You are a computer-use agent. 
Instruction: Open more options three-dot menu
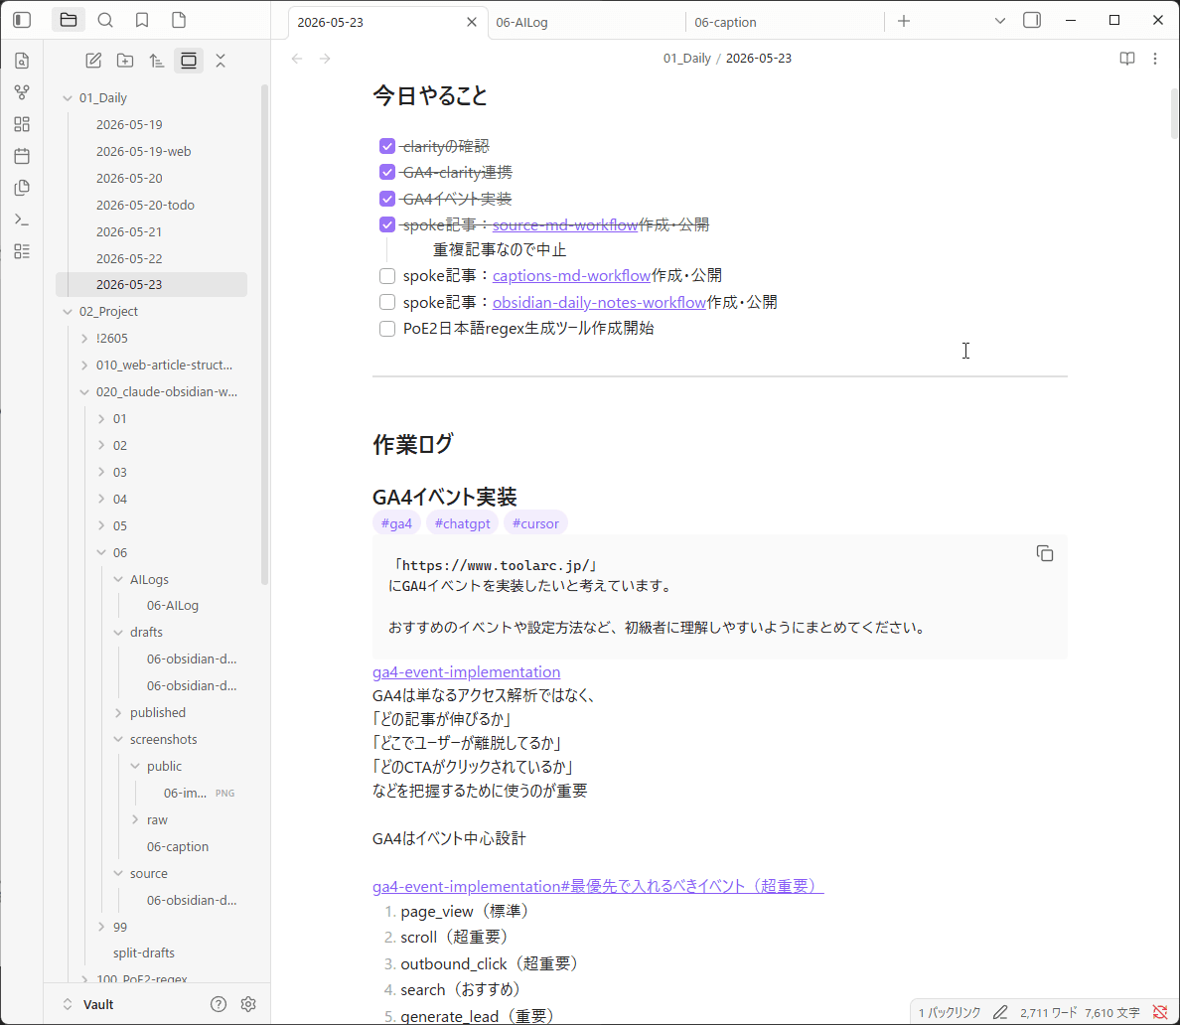1155,59
